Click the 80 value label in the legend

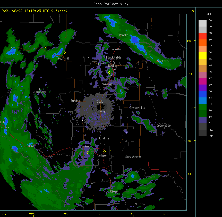210,20
